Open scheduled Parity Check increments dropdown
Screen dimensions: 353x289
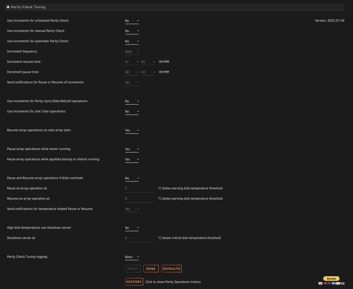(132, 21)
